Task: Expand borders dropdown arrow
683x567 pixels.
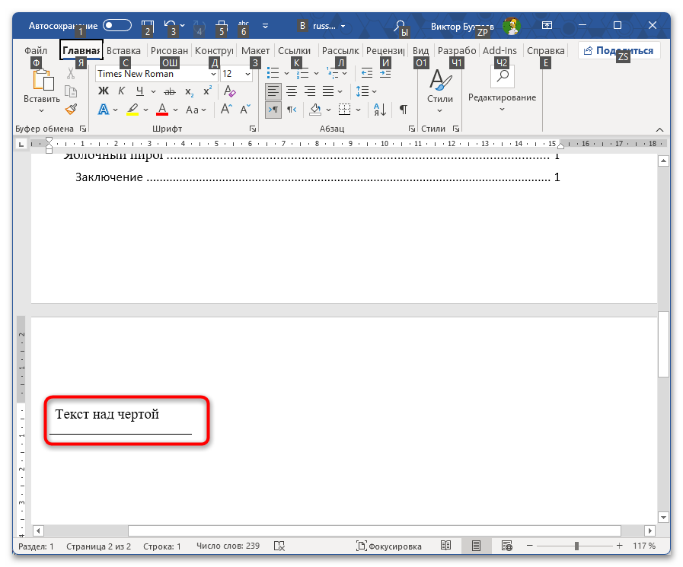Action: 358,110
